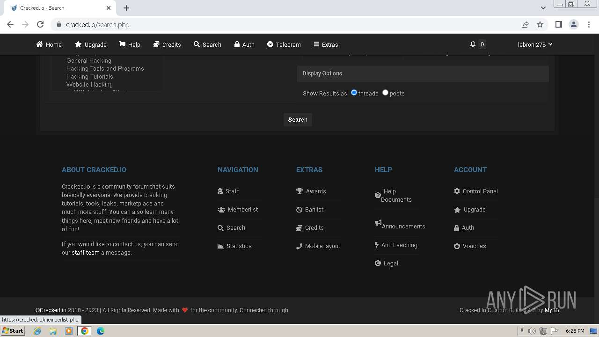Viewport: 599px width, 337px height.
Task: Open the Windows Start menu
Action: (13, 330)
